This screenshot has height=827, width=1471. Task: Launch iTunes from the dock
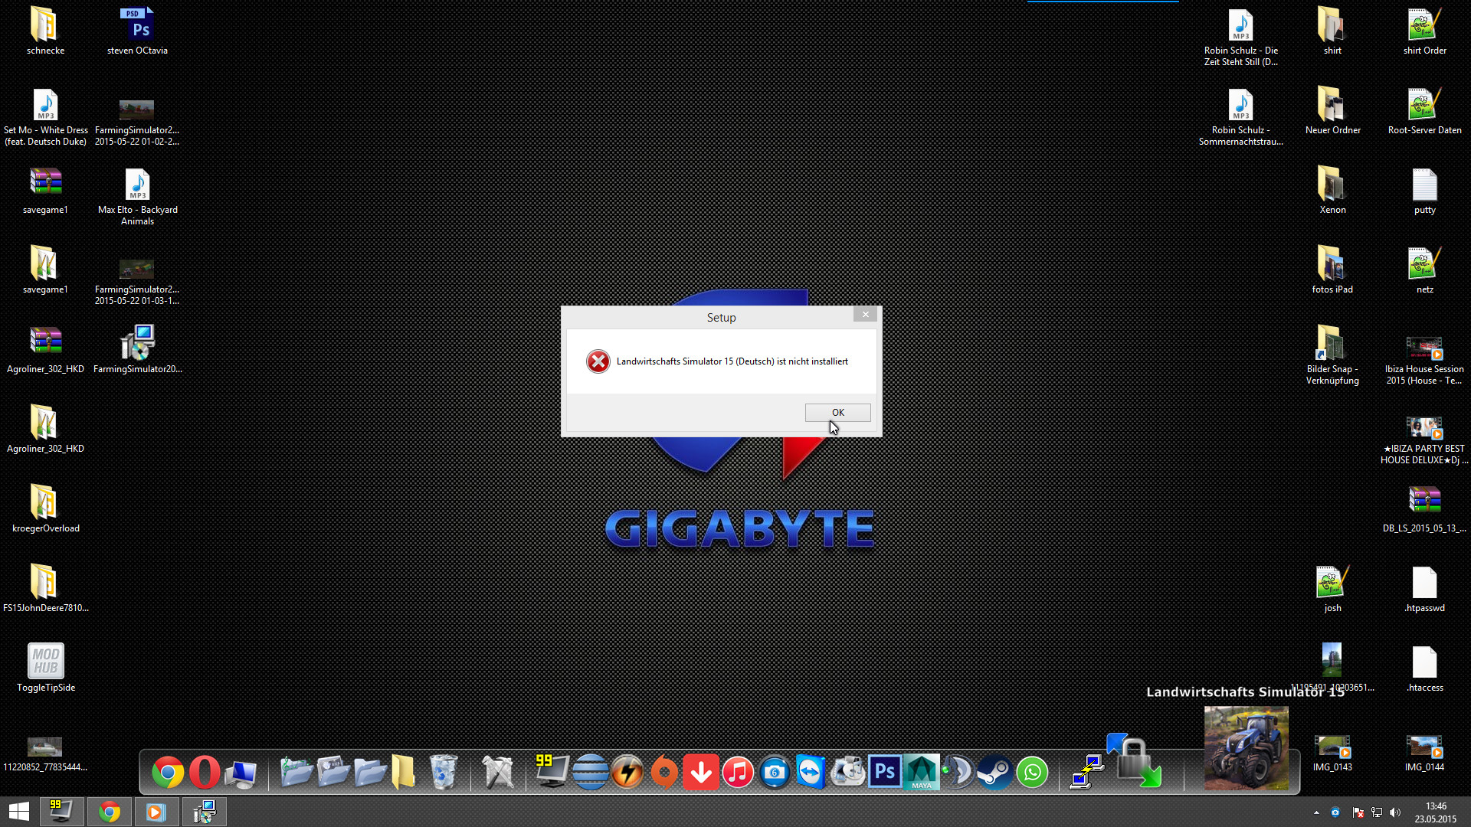pyautogui.click(x=738, y=772)
